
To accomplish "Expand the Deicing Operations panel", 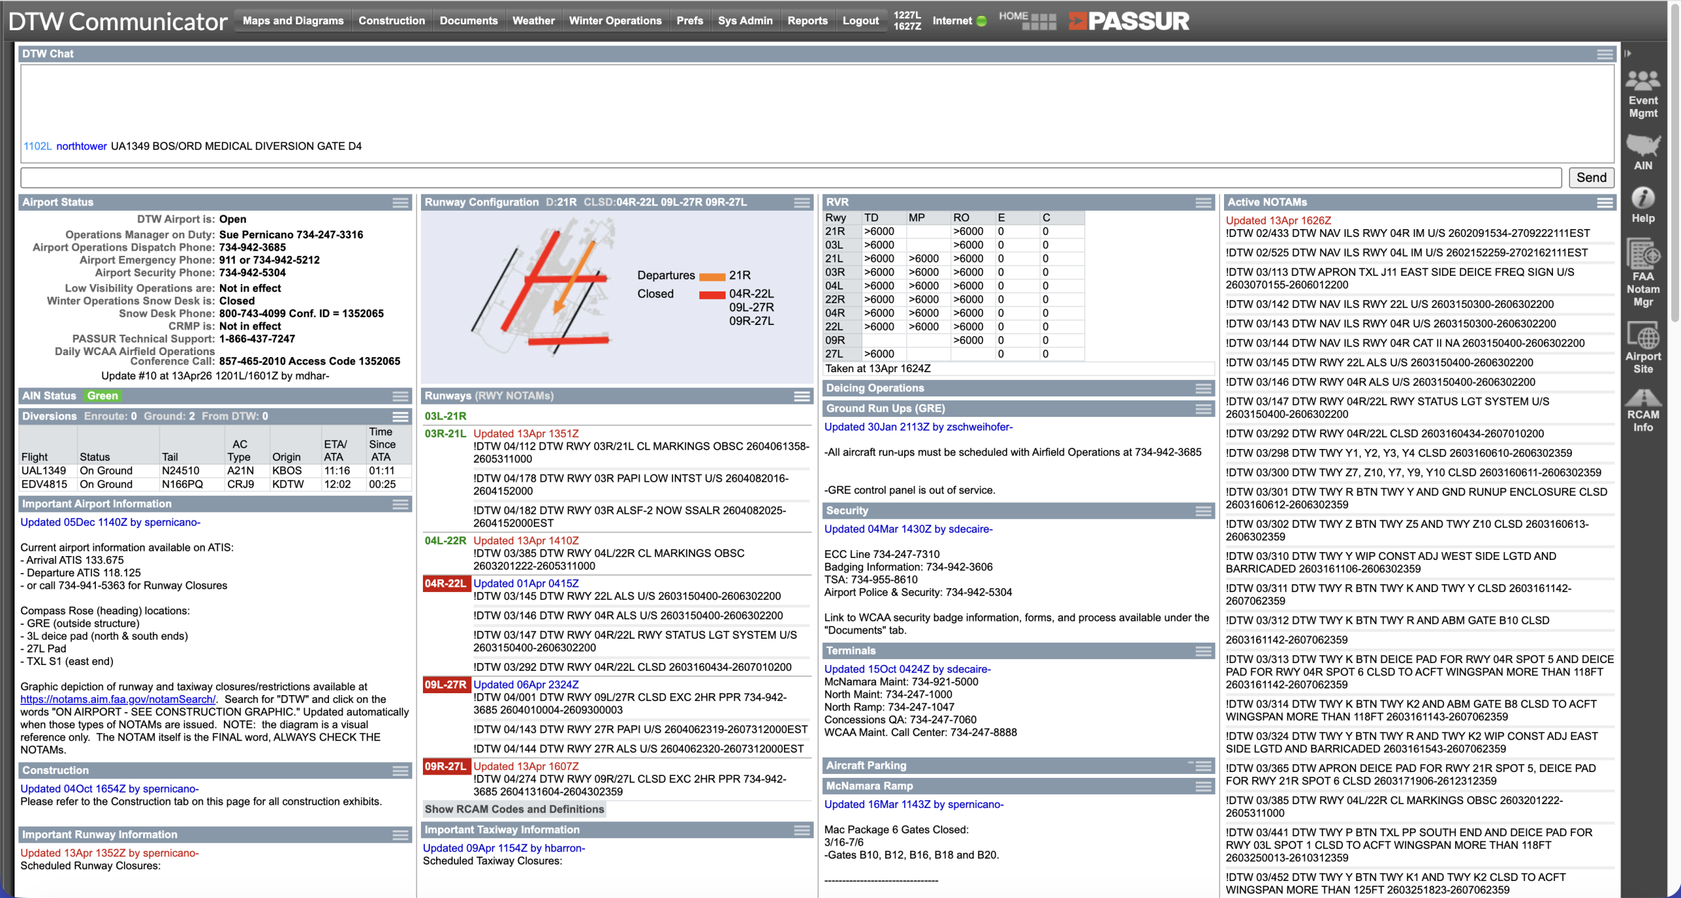I will (1203, 389).
